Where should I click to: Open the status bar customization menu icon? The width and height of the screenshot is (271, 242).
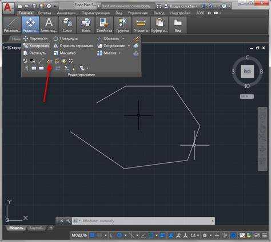click(265, 235)
